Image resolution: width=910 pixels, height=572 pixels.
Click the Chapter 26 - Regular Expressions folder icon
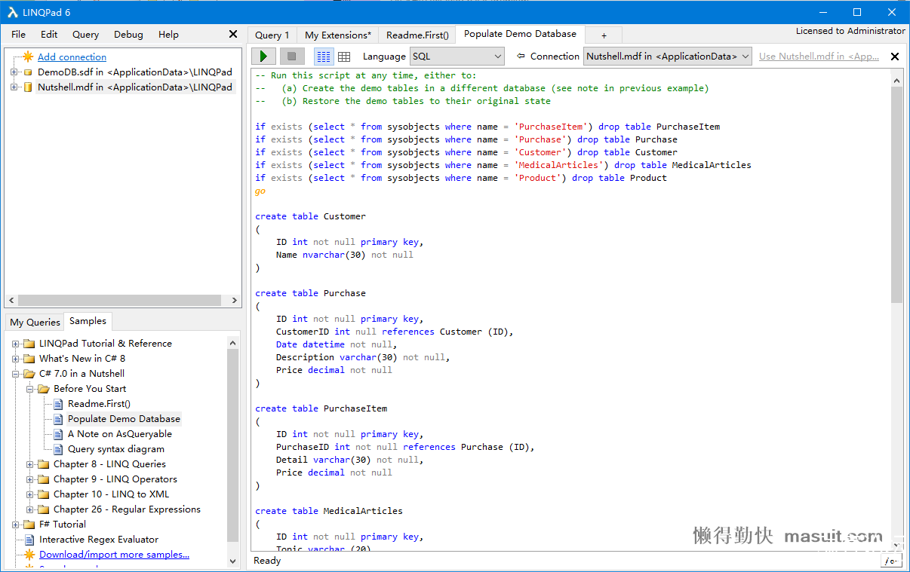coord(44,509)
